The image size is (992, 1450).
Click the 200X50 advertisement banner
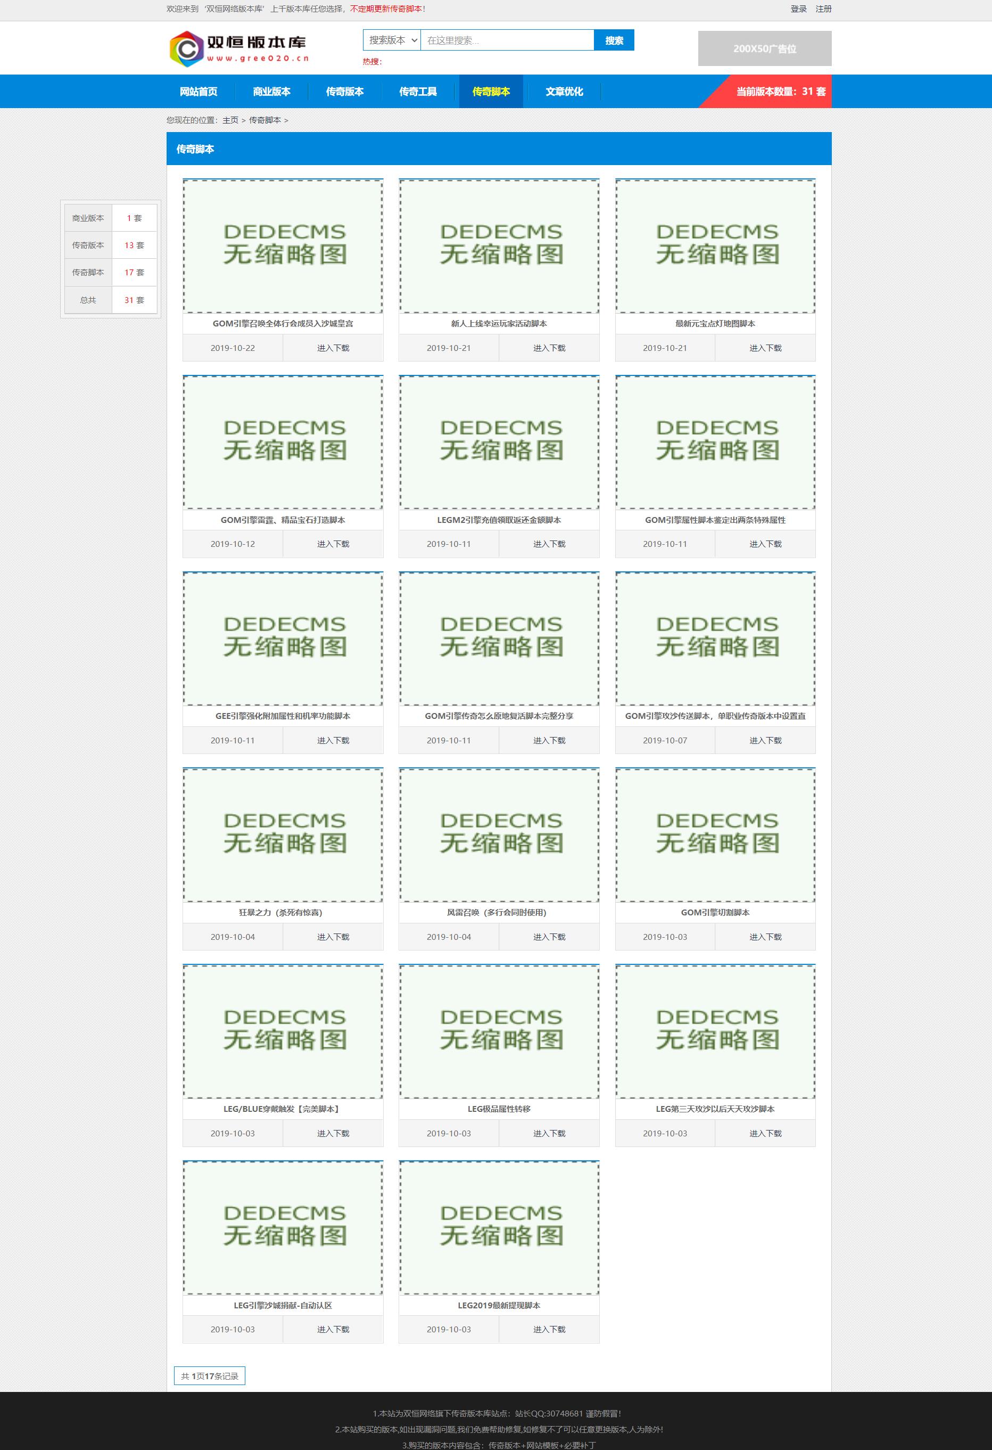coord(764,48)
